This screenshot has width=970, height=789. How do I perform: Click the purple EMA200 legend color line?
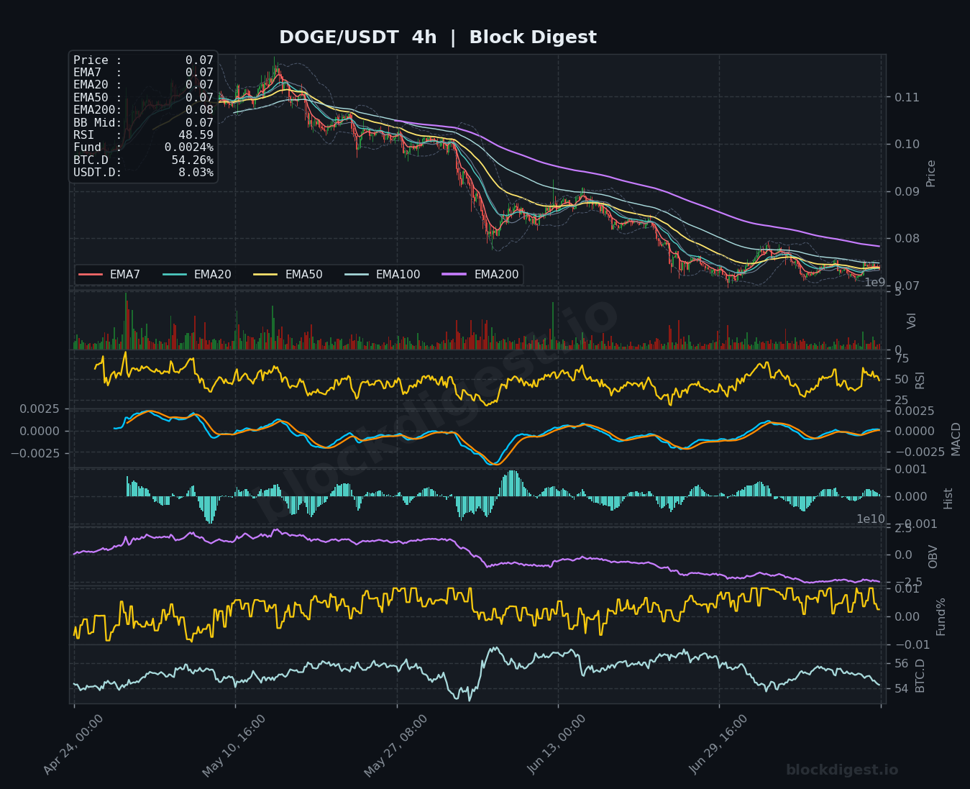[454, 275]
